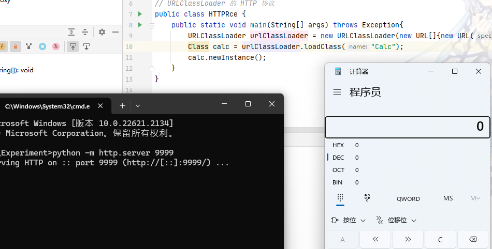Click the A hex digit key
Viewport: 492px width, 249px height.
(x=342, y=240)
